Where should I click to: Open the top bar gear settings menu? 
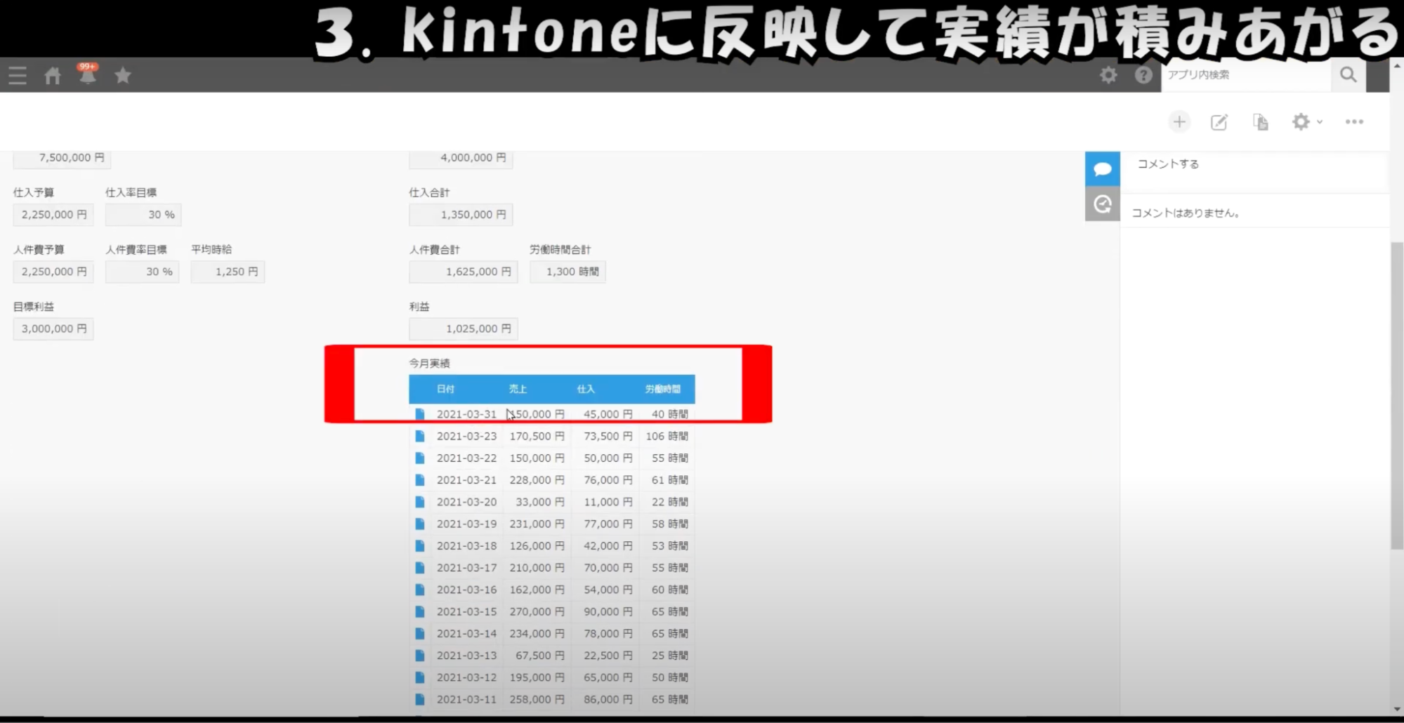point(1108,75)
